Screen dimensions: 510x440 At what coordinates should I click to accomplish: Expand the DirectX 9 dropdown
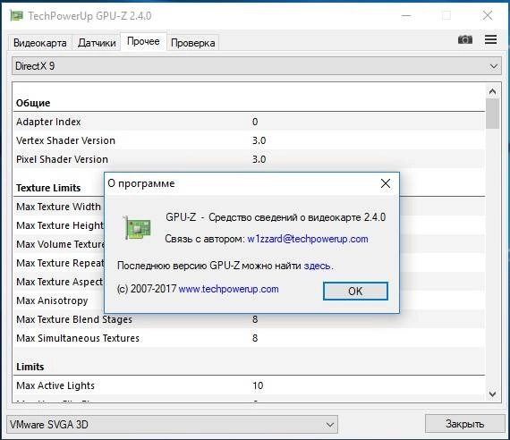(x=257, y=66)
